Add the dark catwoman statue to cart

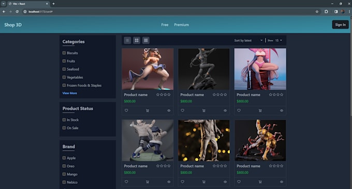(204, 110)
